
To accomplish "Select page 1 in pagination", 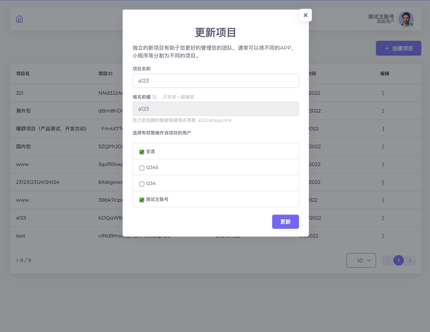I will pos(398,261).
